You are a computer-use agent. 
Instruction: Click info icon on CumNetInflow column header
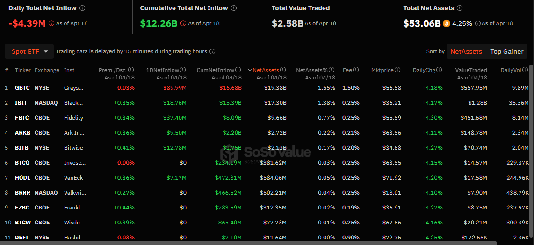pyautogui.click(x=238, y=70)
